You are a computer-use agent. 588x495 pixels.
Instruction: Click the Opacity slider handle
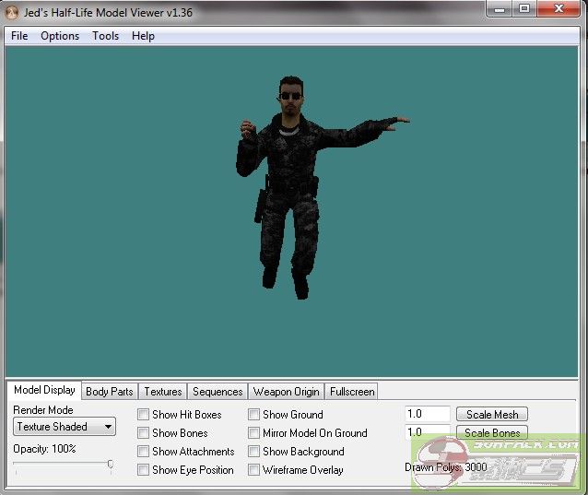pyautogui.click(x=111, y=465)
